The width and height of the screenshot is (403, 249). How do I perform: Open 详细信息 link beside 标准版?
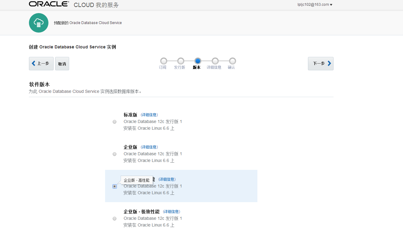click(149, 115)
